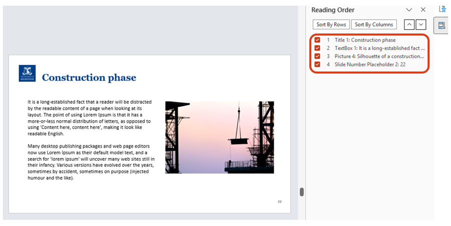The image size is (451, 226).
Task: Click the Reading Order pane icon in side strip
Action: (441, 25)
